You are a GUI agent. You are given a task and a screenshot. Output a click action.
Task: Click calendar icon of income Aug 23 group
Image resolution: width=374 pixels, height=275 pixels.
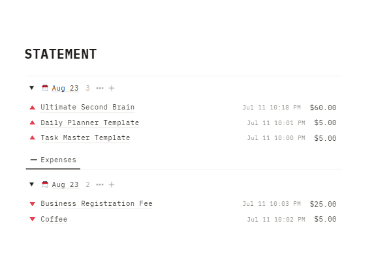(x=45, y=88)
